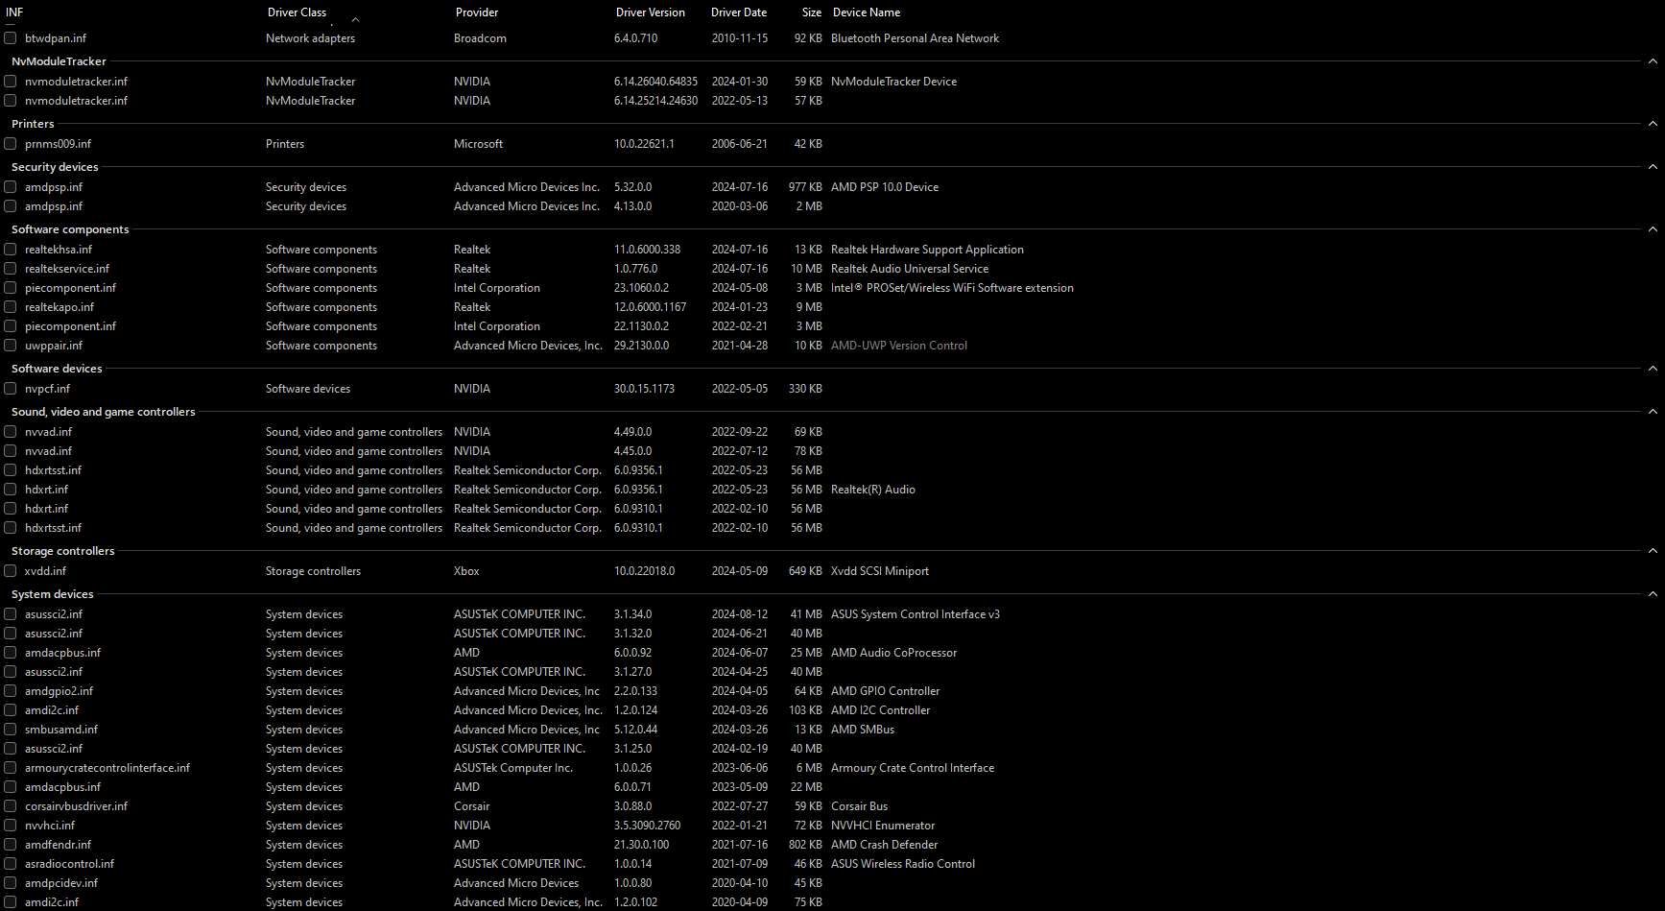
Task: Click the asradiocontrol.inf file name
Action: [x=69, y=864]
